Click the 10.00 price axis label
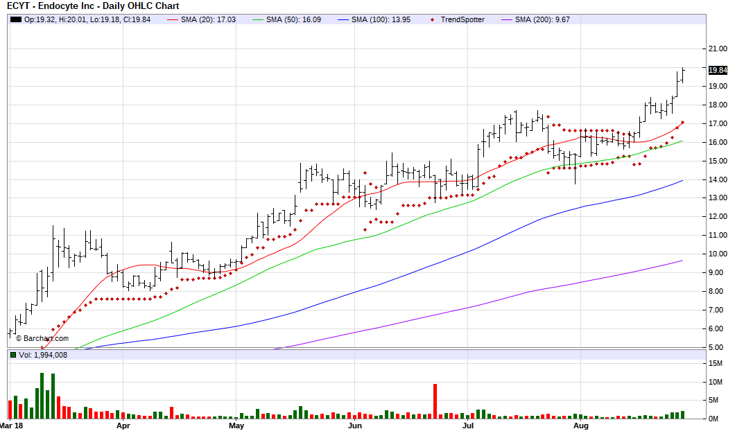Screen dimensions: 735x447 pos(718,254)
